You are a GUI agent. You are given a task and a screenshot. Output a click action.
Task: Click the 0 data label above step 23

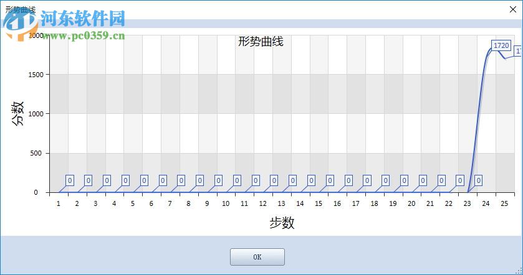[478, 180]
